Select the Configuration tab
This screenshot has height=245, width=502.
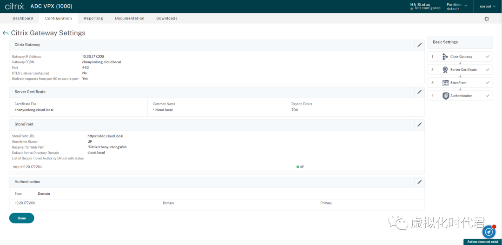click(x=58, y=18)
